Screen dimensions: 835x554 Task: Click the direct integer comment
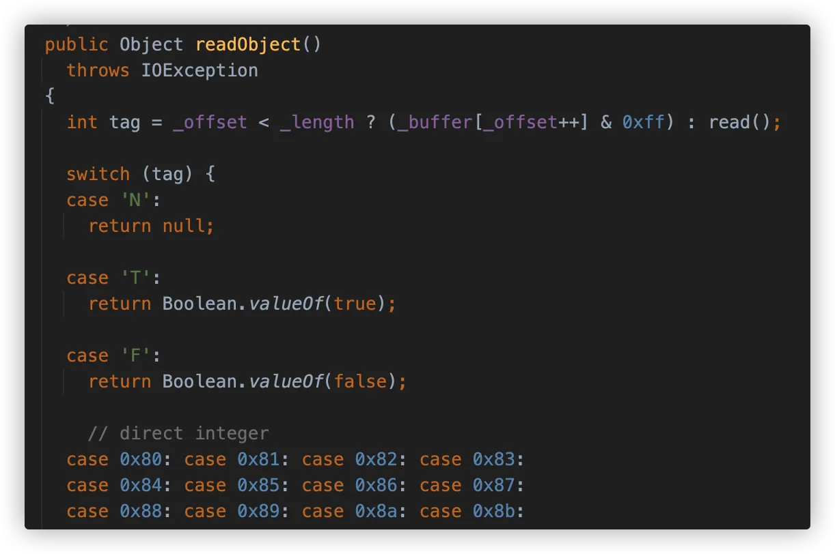178,434
